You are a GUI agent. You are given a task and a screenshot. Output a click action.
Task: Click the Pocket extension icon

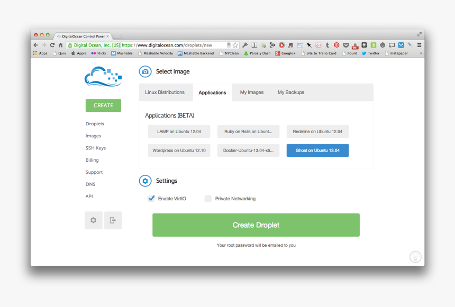pyautogui.click(x=346, y=45)
